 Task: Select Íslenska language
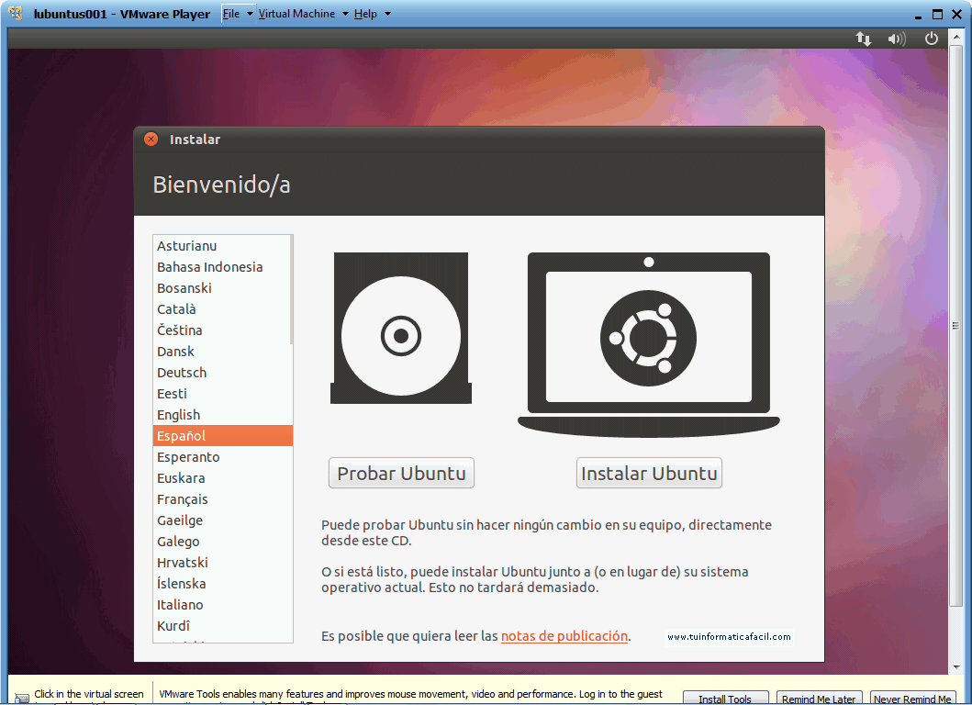[222, 584]
